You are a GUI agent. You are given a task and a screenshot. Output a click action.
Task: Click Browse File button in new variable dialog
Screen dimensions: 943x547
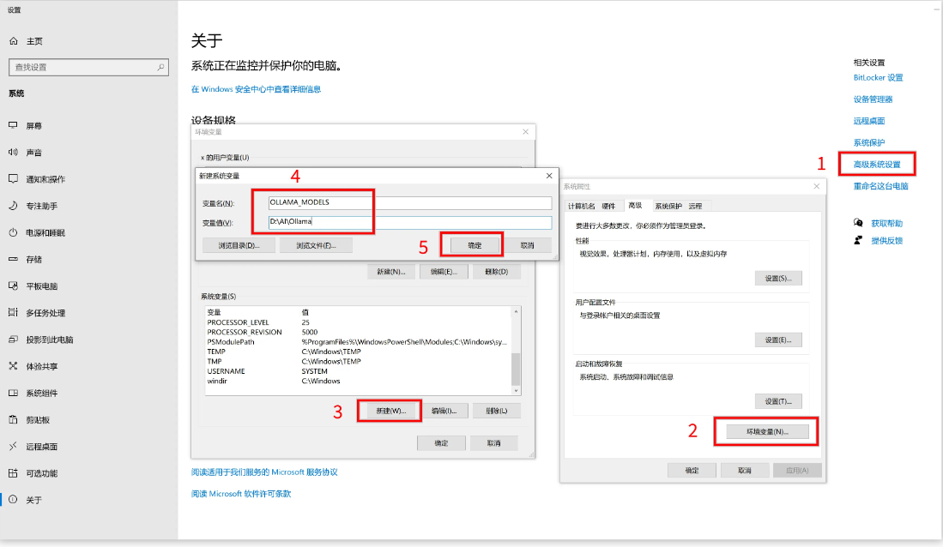(316, 245)
